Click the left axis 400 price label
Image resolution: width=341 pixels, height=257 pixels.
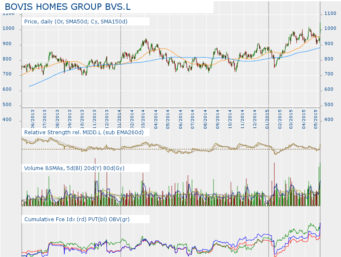click(x=7, y=119)
